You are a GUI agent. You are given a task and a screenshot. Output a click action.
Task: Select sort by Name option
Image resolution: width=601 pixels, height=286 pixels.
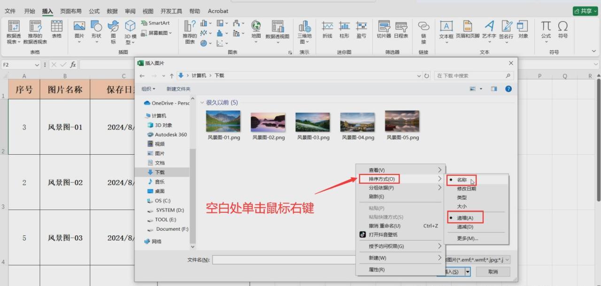(462, 180)
